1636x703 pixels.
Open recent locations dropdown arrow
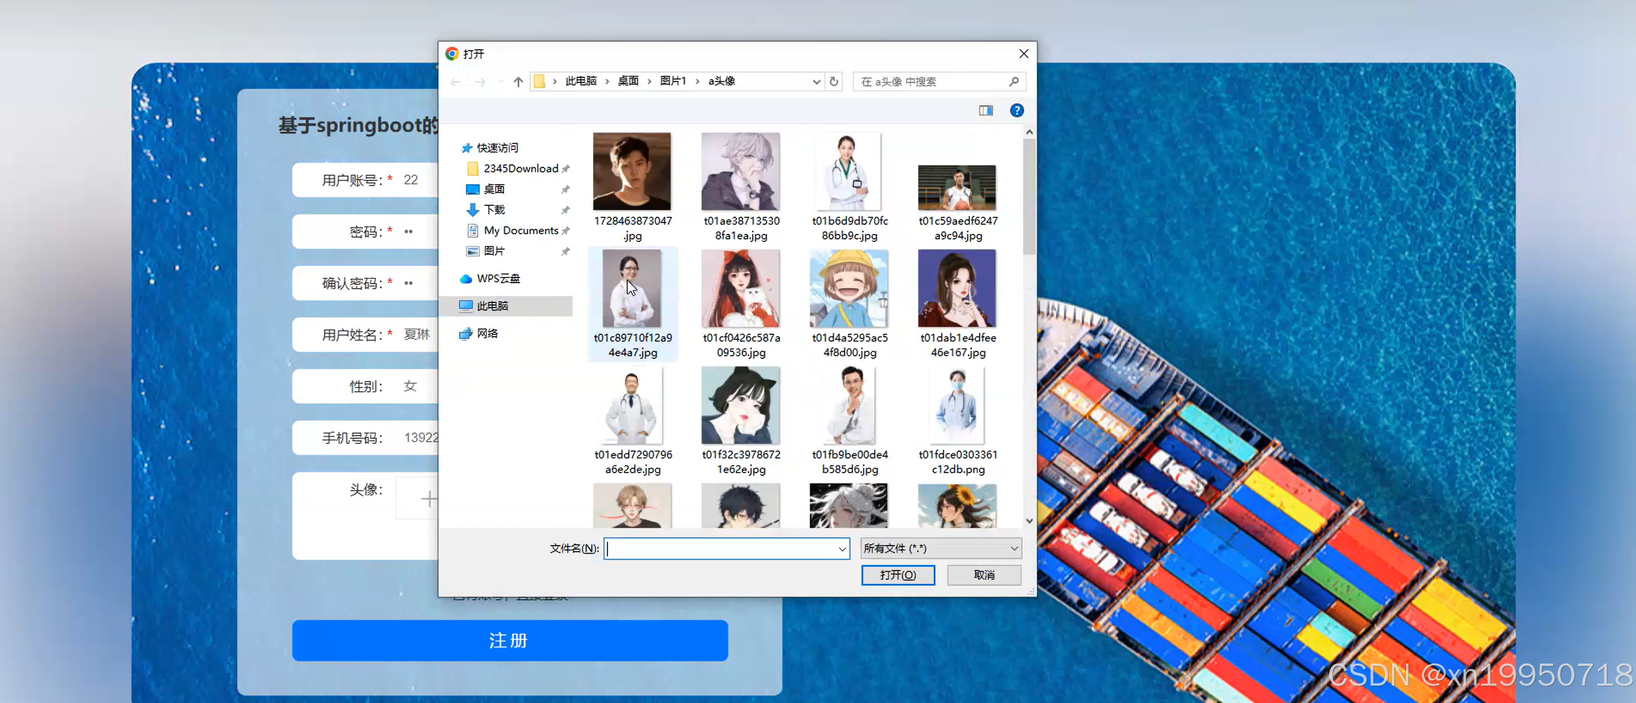tap(501, 81)
